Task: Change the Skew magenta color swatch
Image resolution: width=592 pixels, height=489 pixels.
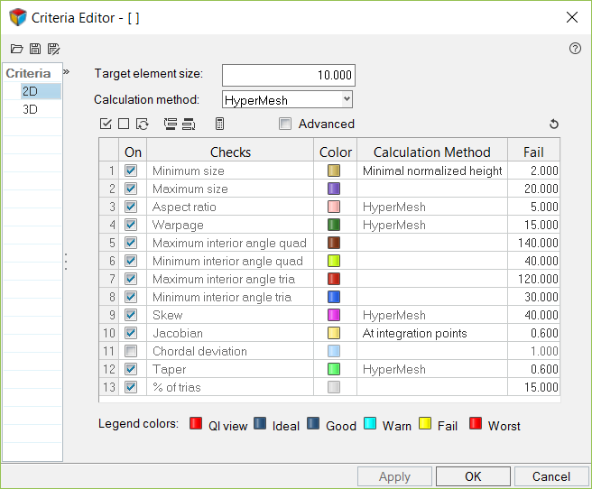Action: (334, 315)
